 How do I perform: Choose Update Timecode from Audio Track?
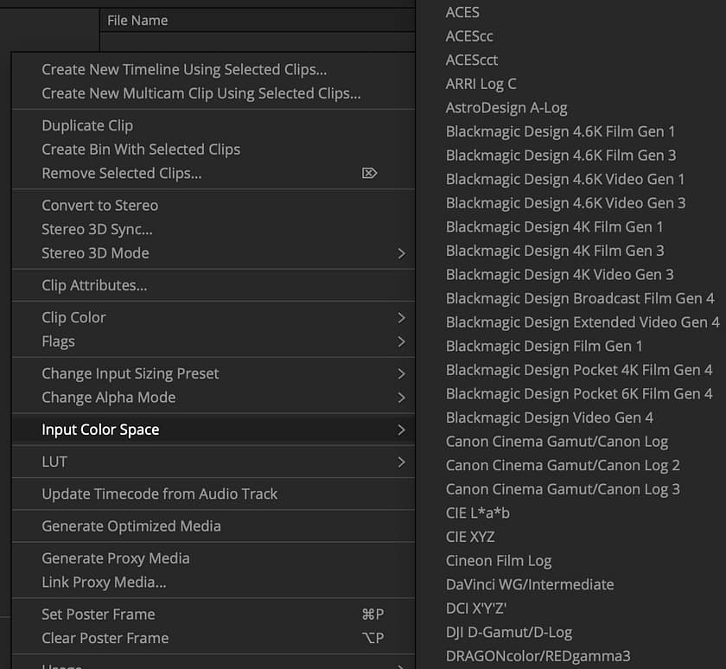pos(160,494)
